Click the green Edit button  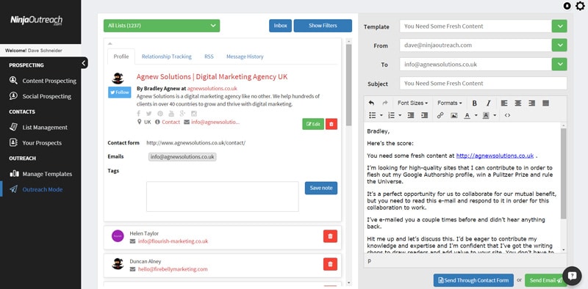tap(313, 124)
